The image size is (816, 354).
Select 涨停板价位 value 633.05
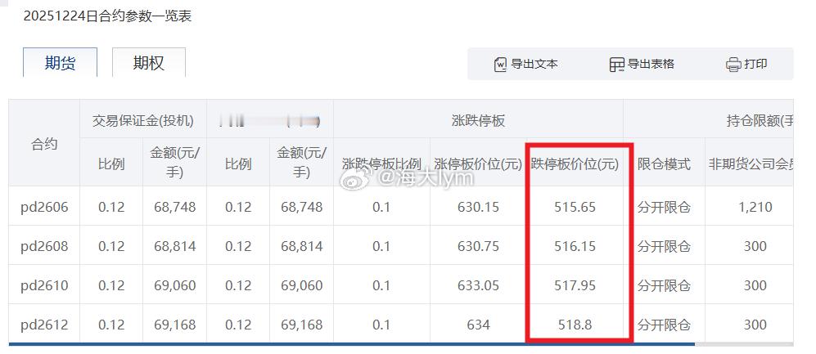[478, 285]
